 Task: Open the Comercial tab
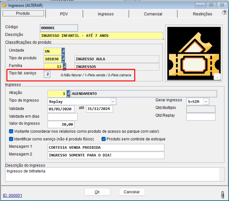[153, 14]
